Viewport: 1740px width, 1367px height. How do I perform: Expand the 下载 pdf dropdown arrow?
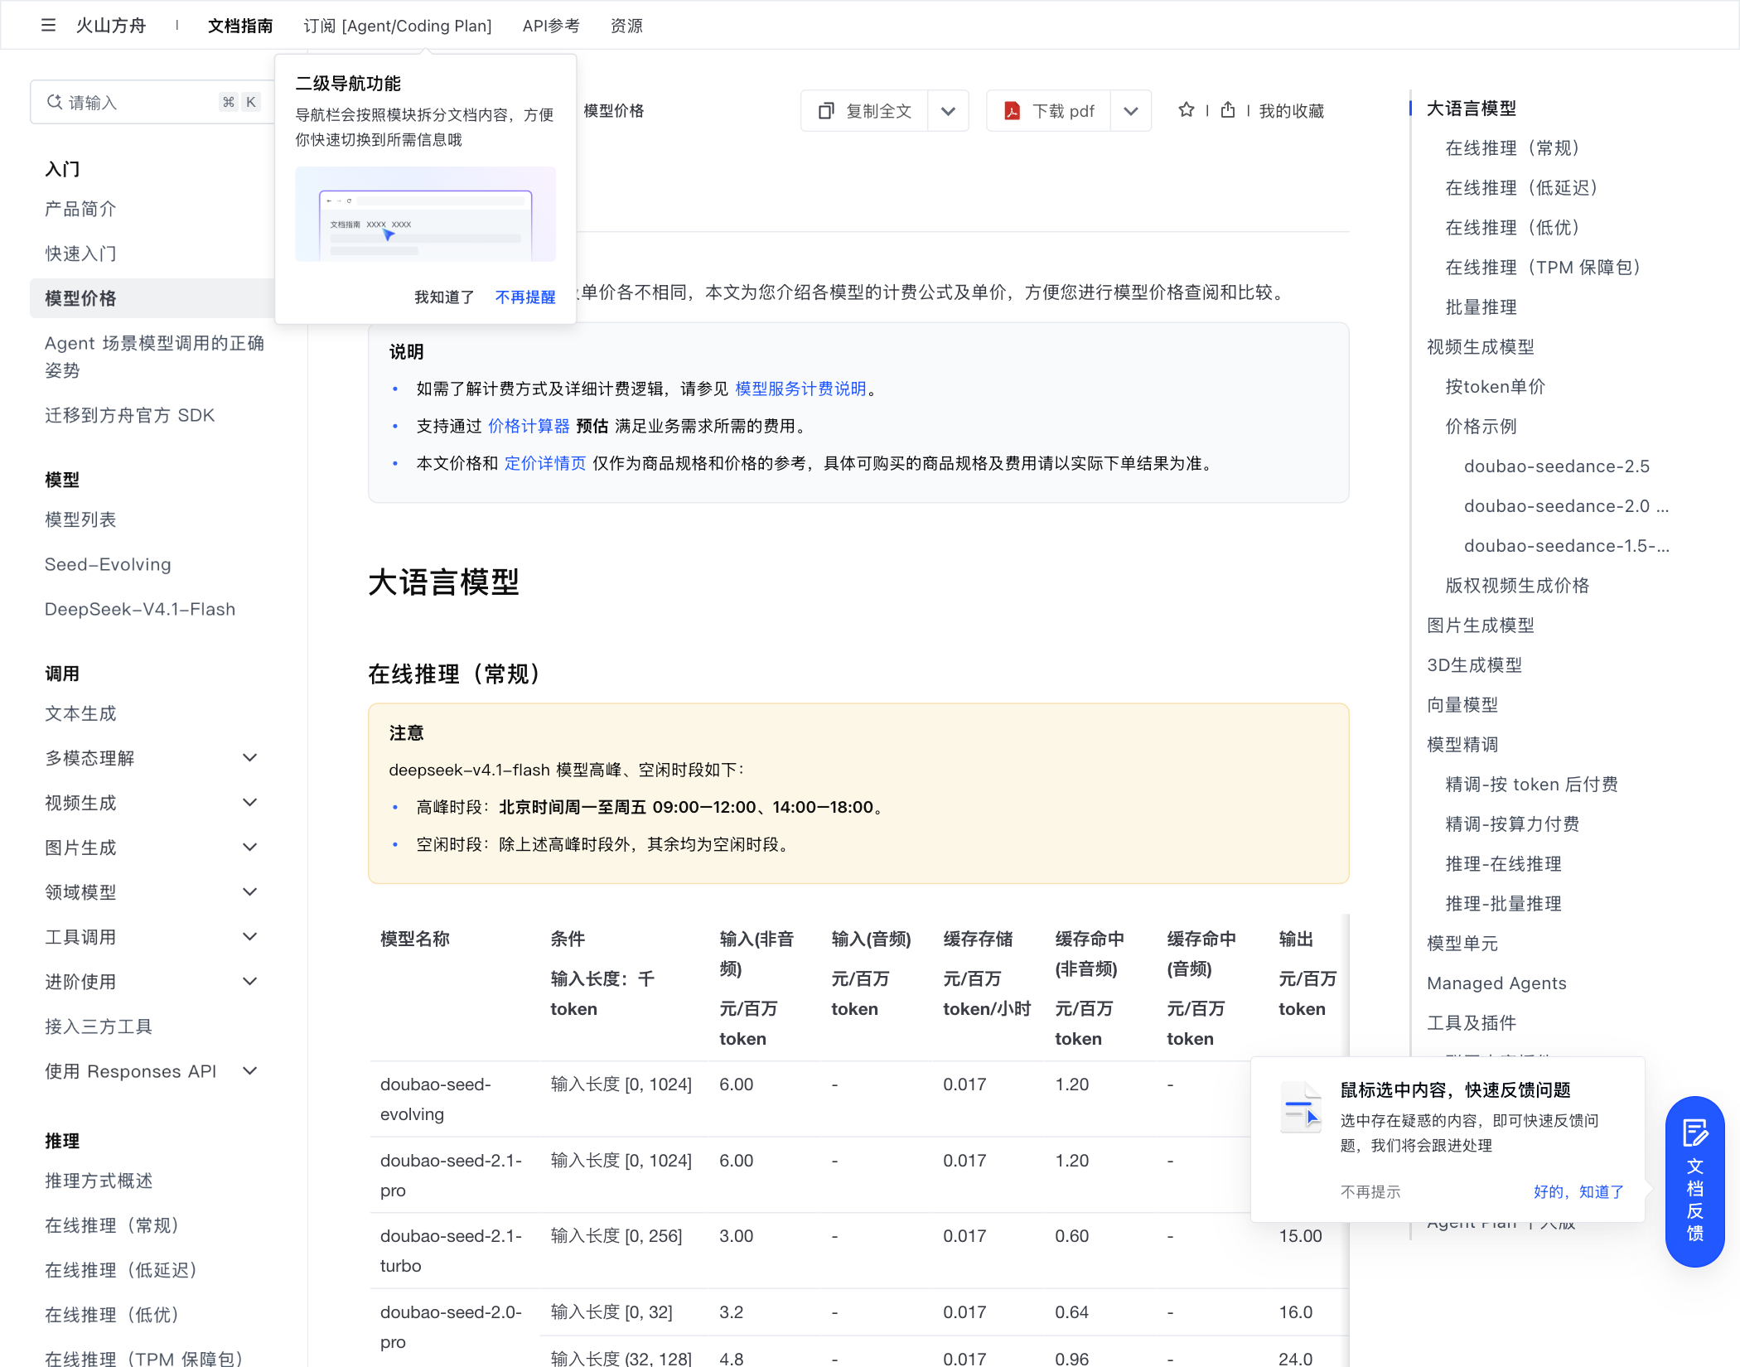click(1131, 111)
